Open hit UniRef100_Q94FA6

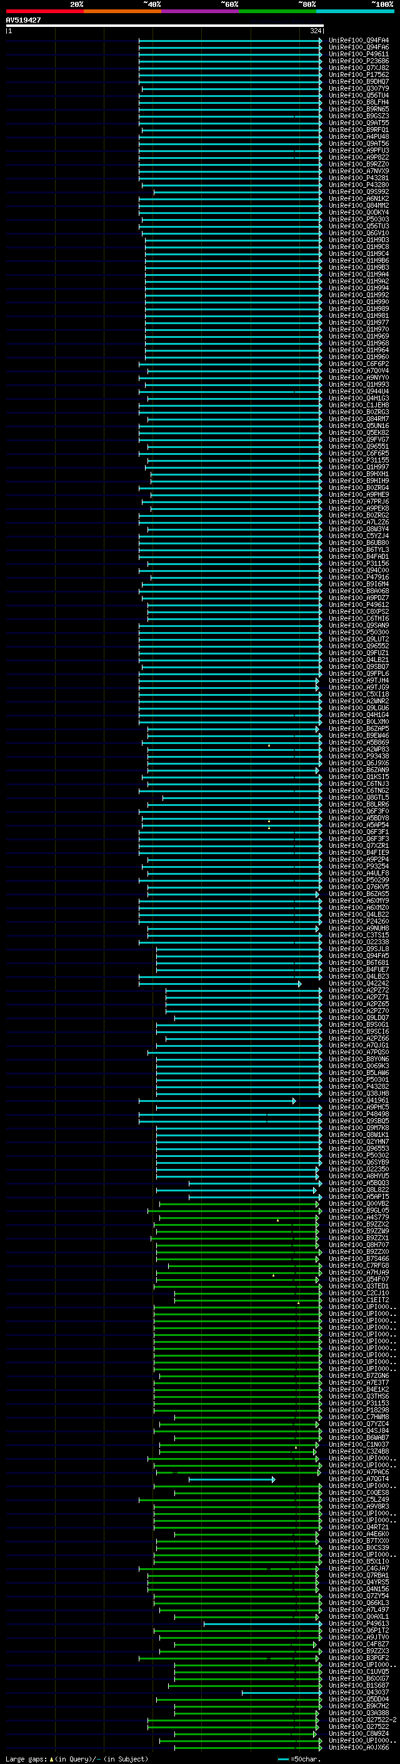click(x=359, y=48)
